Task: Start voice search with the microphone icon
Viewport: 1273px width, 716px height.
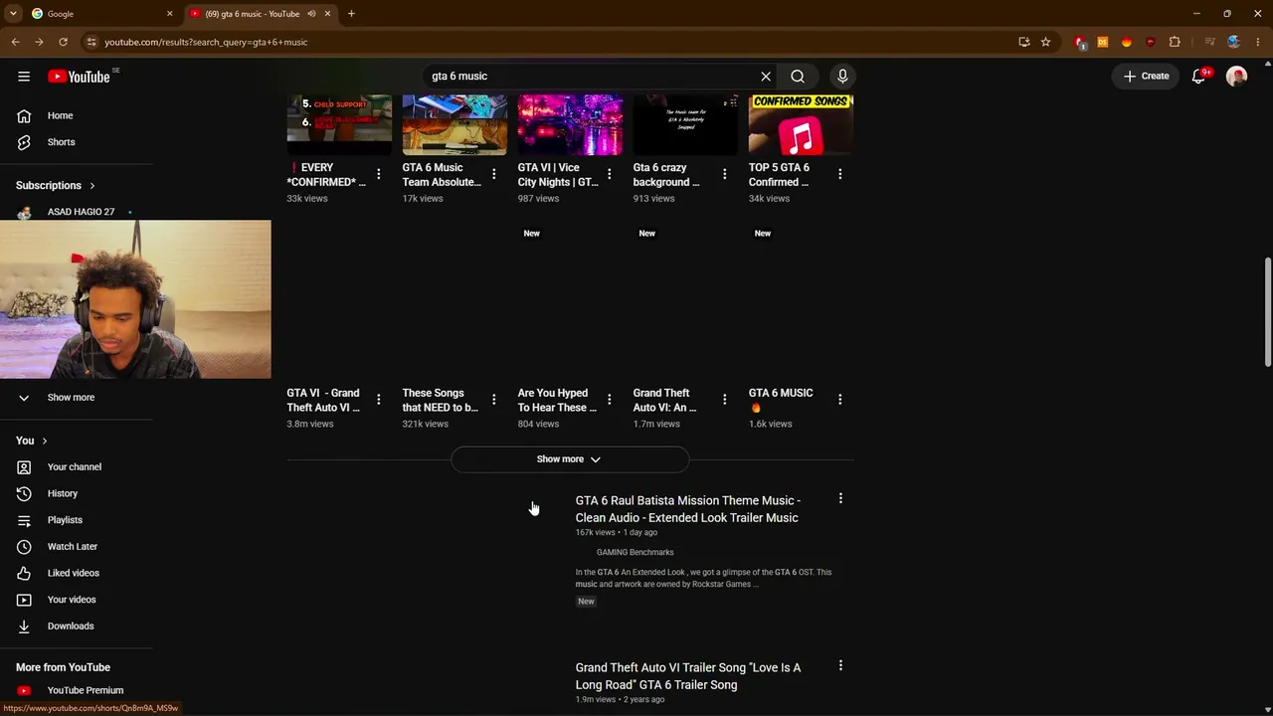Action: click(x=842, y=77)
